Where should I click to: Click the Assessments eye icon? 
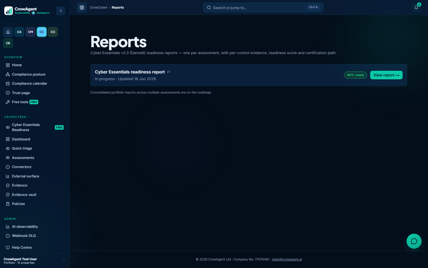tap(8, 158)
